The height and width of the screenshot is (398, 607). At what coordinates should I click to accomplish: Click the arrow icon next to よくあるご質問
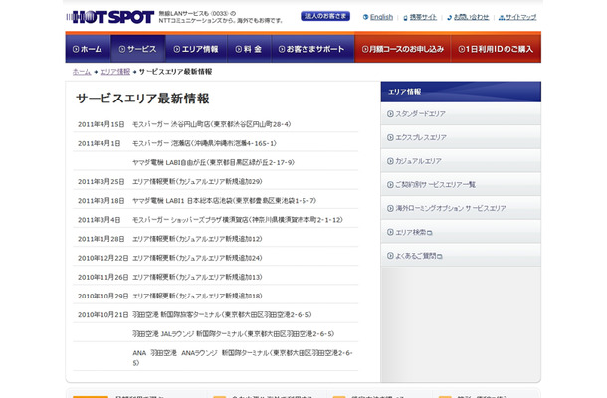click(390, 256)
